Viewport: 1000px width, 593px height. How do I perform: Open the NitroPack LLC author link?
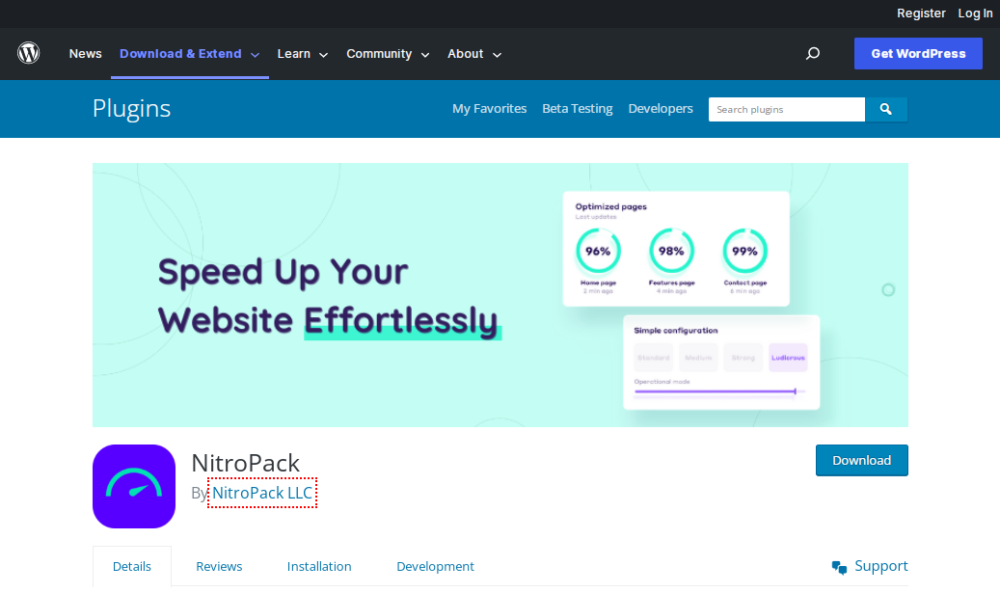point(262,493)
